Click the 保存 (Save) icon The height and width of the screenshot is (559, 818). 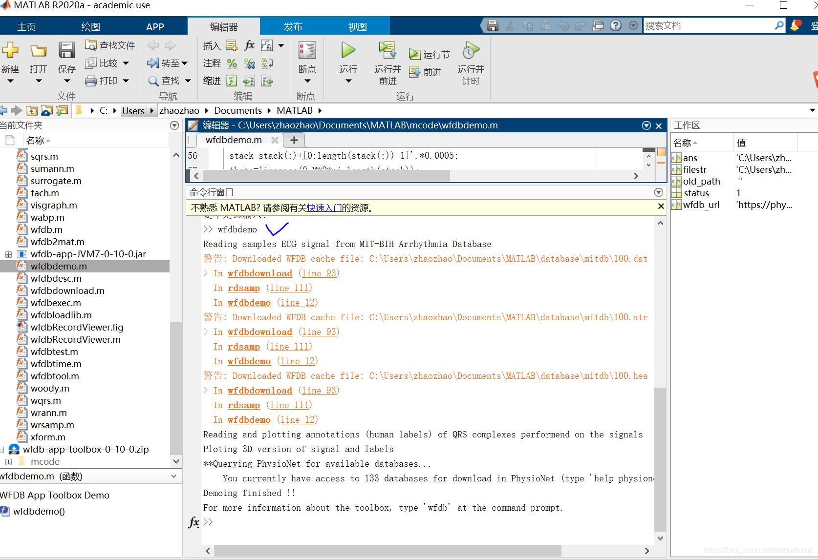[x=66, y=50]
